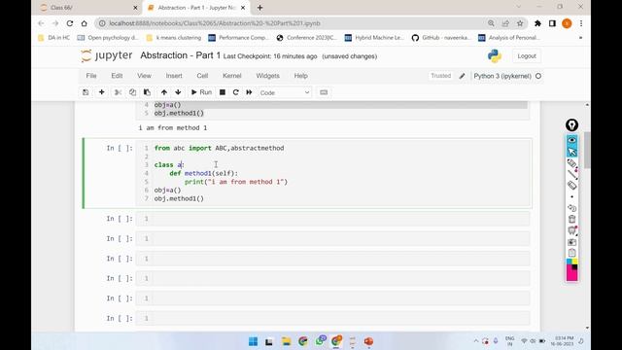Show more bookmarks chevron
This screenshot has width=622, height=350.
click(580, 38)
